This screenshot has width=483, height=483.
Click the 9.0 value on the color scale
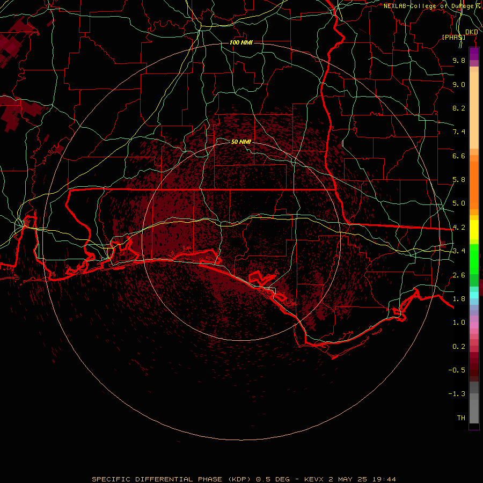(x=459, y=84)
